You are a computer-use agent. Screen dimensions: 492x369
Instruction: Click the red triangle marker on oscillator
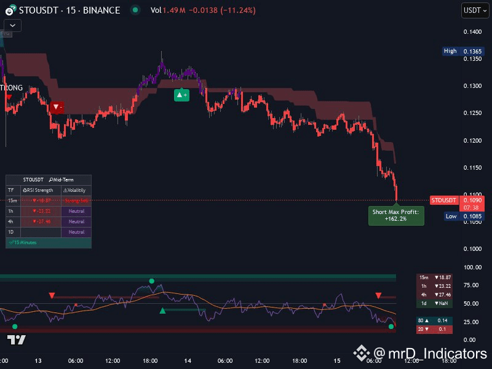(52, 296)
